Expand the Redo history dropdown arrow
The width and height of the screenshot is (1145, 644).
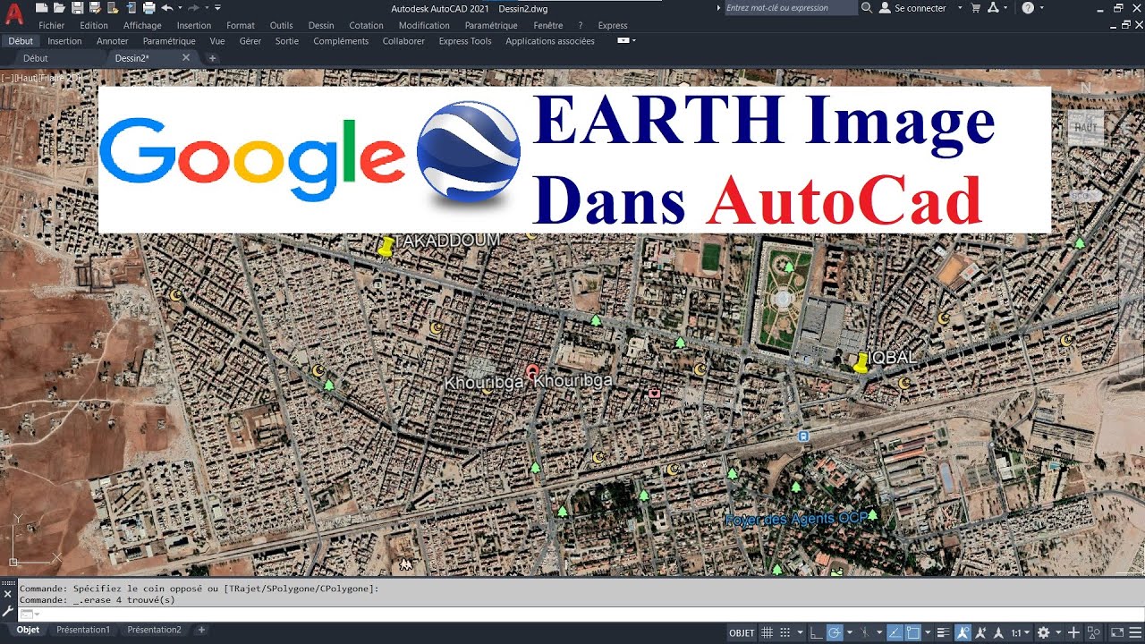point(207,8)
